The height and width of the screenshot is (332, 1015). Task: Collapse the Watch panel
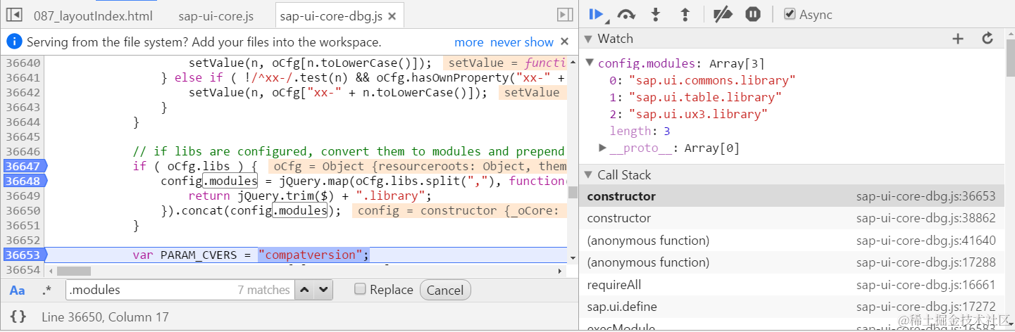tap(589, 39)
